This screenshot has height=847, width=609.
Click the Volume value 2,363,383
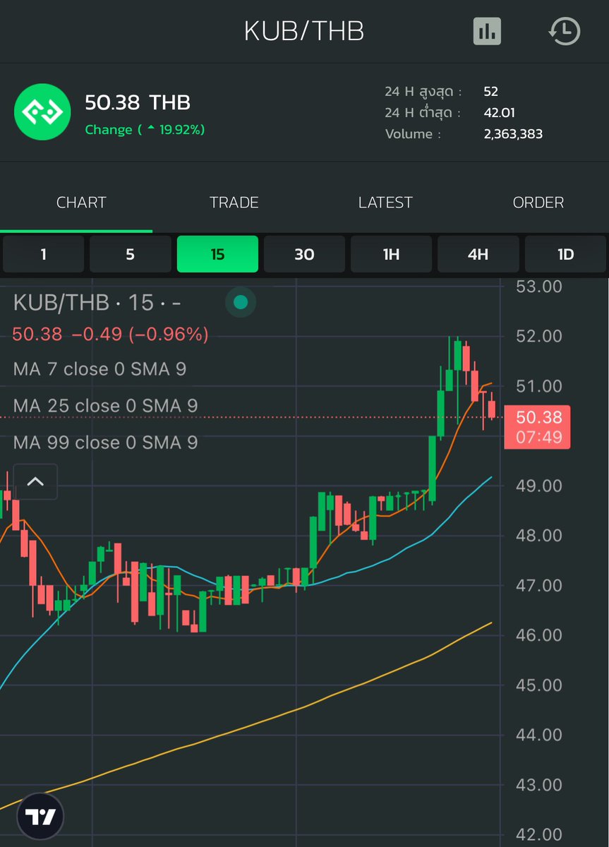(x=513, y=134)
